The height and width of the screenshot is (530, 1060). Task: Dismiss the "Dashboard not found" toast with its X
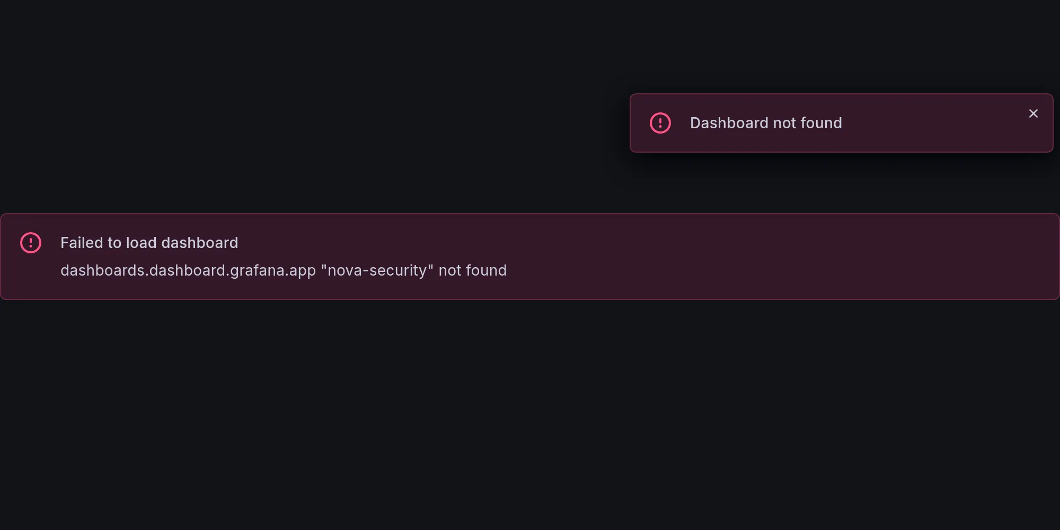[1033, 113]
